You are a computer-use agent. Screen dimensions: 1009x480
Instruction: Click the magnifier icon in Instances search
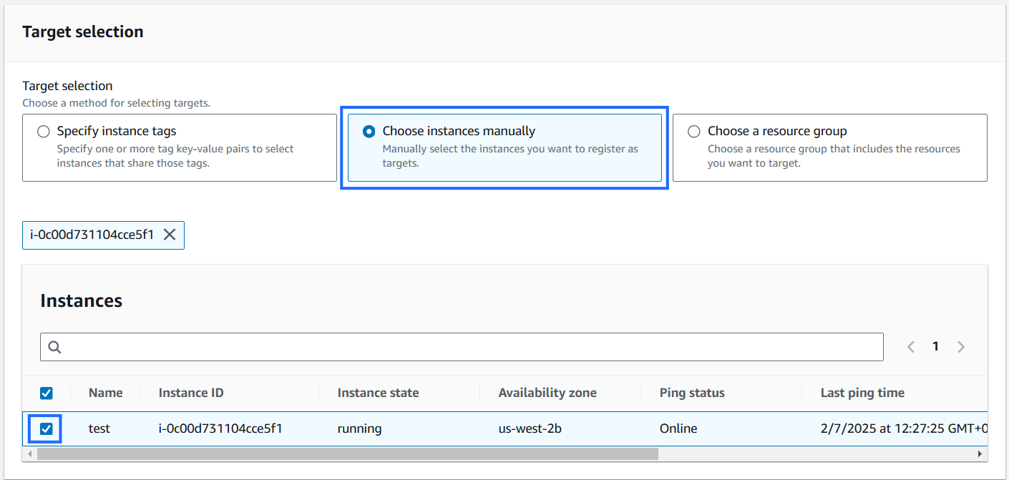click(x=55, y=347)
